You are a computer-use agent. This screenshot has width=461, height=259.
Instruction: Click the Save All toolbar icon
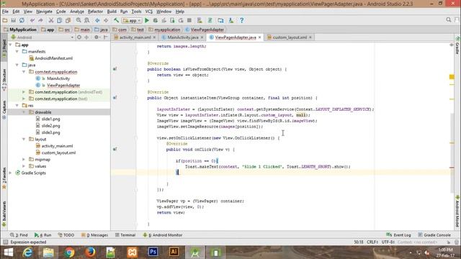[13, 20]
